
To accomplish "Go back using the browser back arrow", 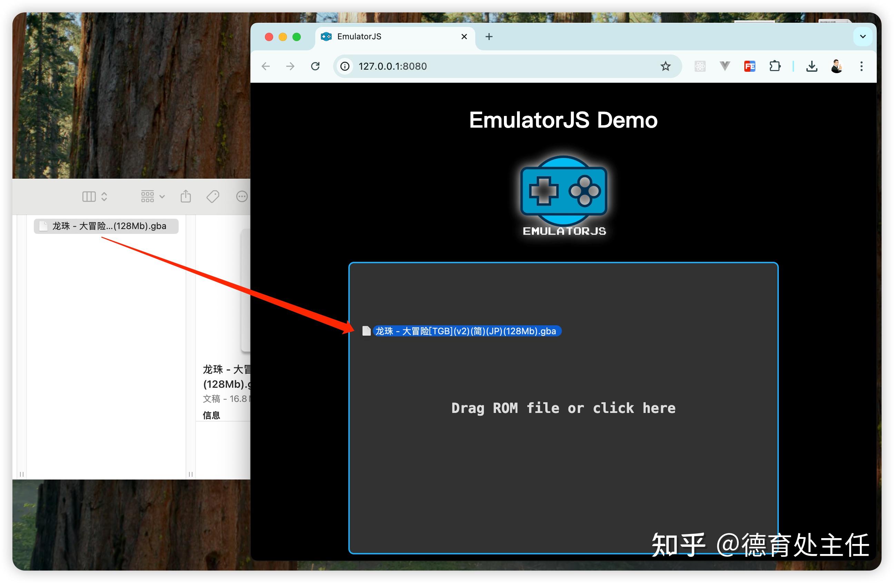I will [x=266, y=67].
